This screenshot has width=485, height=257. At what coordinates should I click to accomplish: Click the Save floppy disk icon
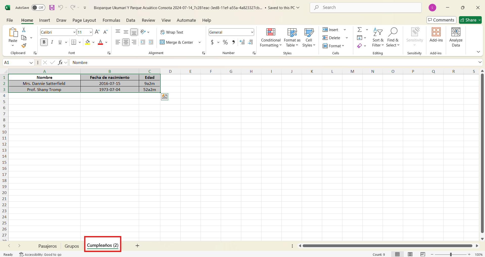tap(52, 8)
